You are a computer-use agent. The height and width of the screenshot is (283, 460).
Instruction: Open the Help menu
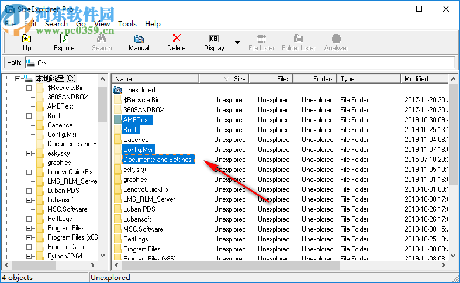point(153,24)
